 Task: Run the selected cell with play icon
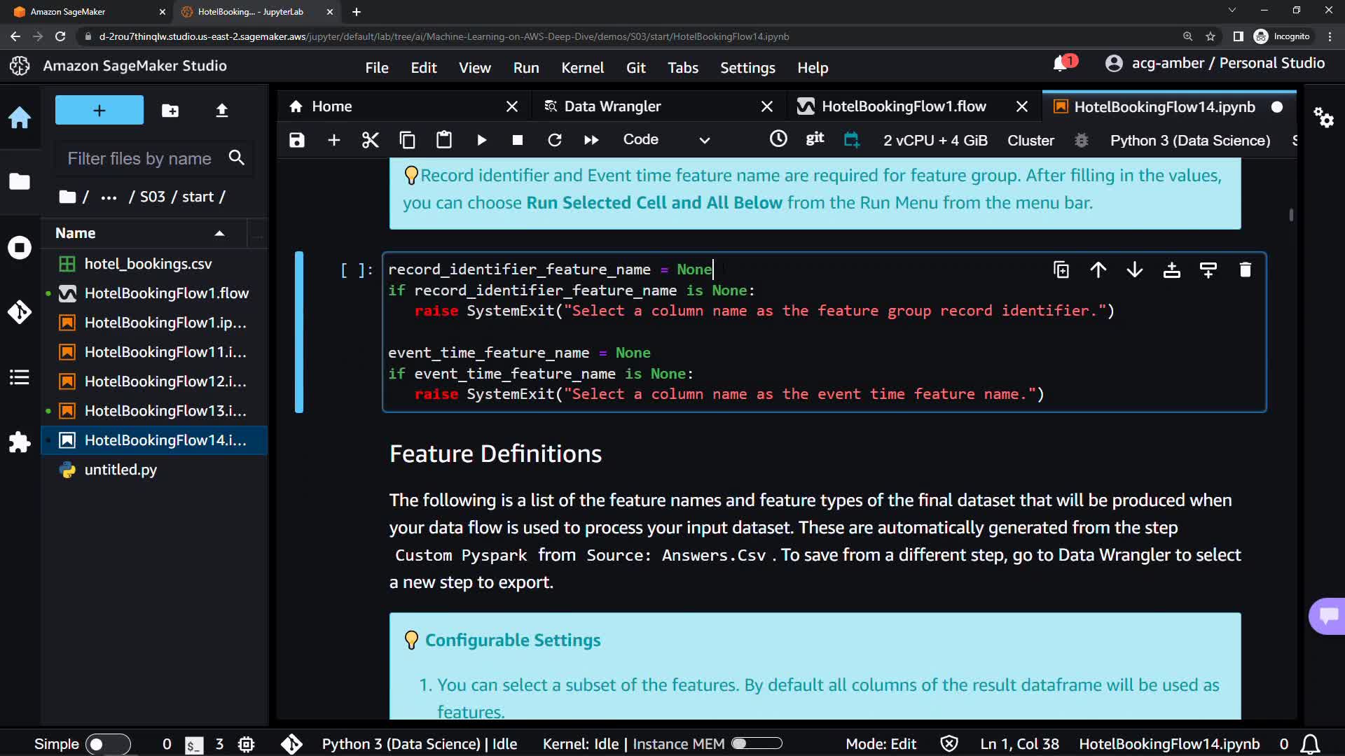481,140
